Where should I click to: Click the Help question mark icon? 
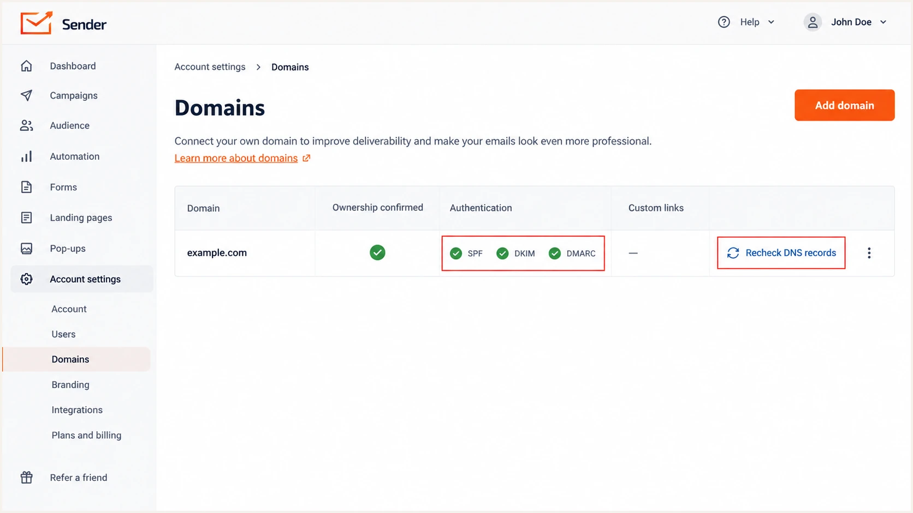pyautogui.click(x=724, y=22)
